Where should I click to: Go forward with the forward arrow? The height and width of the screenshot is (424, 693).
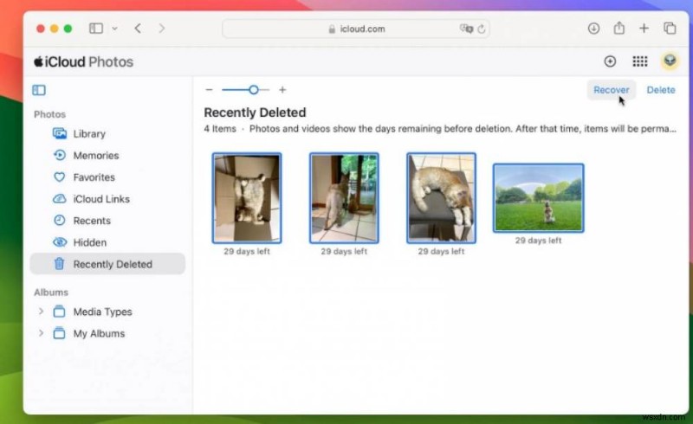162,29
